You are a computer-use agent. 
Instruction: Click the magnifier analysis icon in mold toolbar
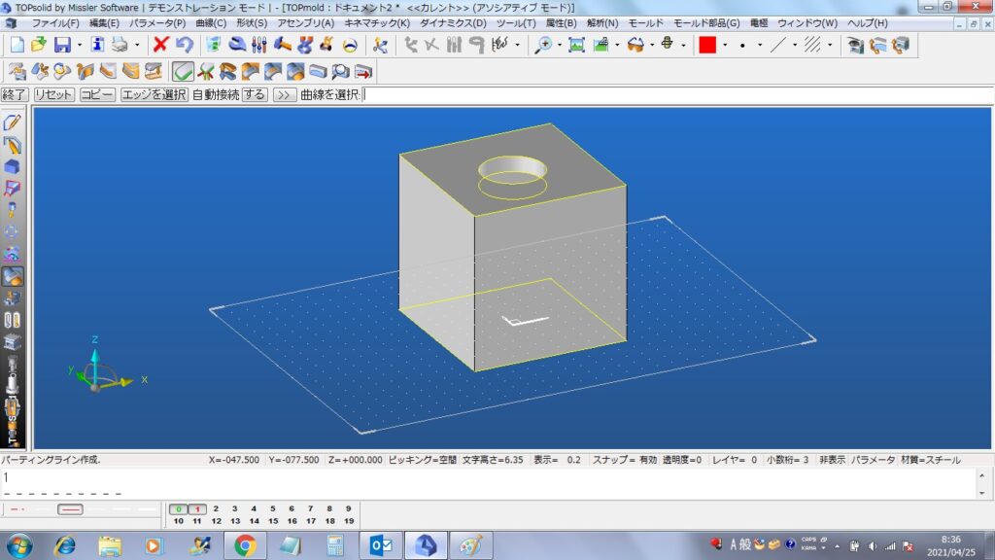[x=341, y=72]
